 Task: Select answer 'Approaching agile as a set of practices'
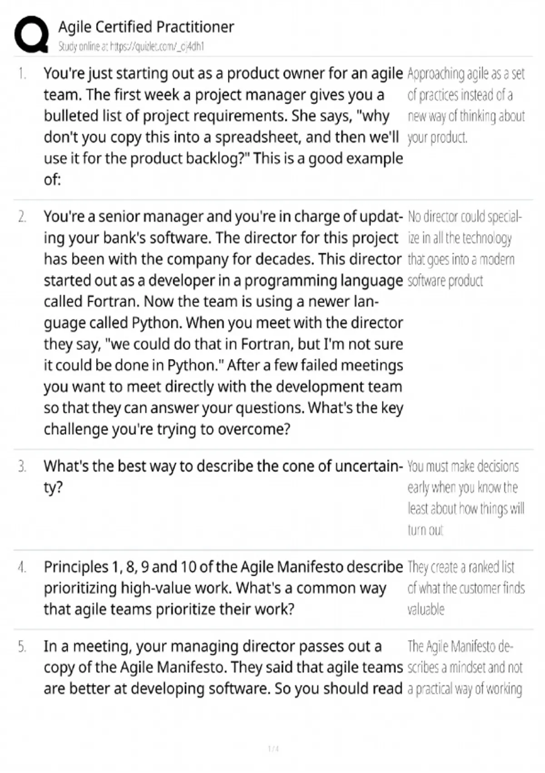point(466,105)
